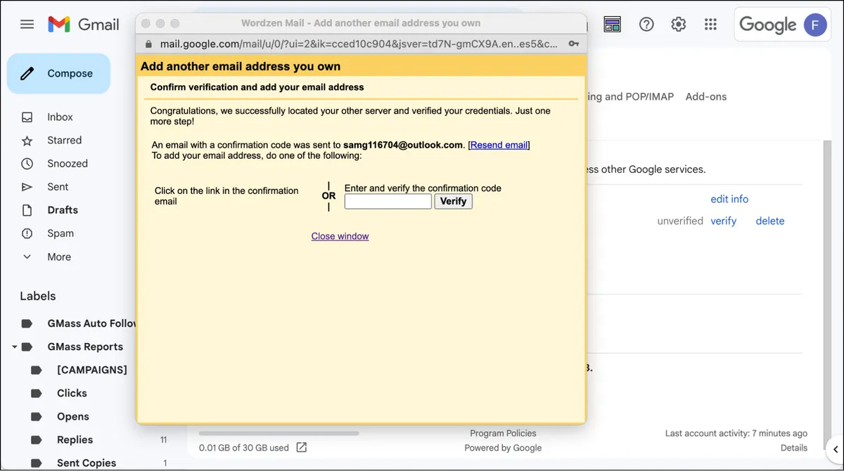844x471 pixels.
Task: Open the storage manage external-link icon
Action: (x=302, y=448)
